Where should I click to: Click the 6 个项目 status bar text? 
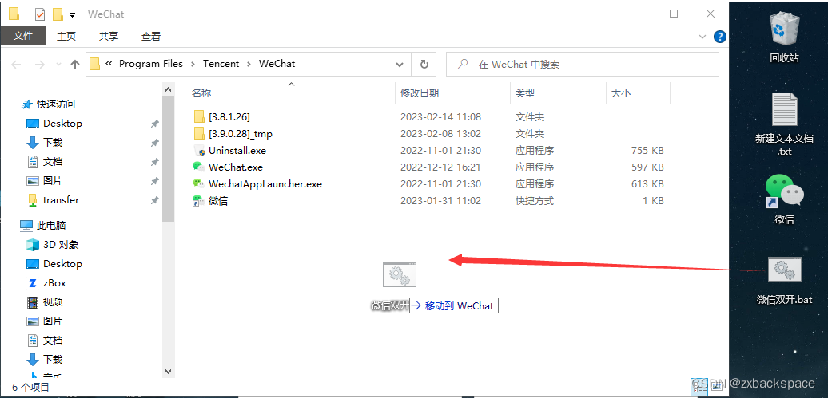click(30, 387)
